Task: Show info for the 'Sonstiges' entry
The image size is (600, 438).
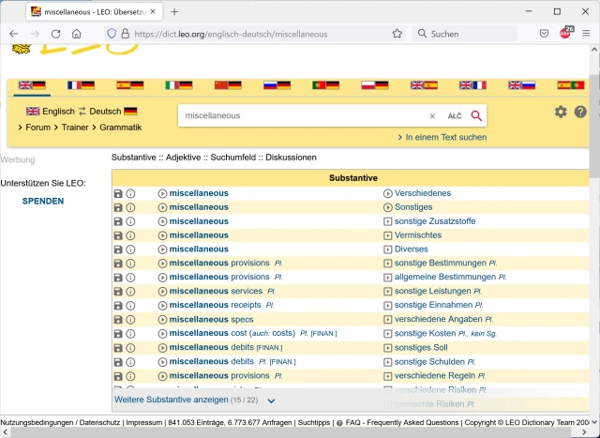Action: [131, 207]
